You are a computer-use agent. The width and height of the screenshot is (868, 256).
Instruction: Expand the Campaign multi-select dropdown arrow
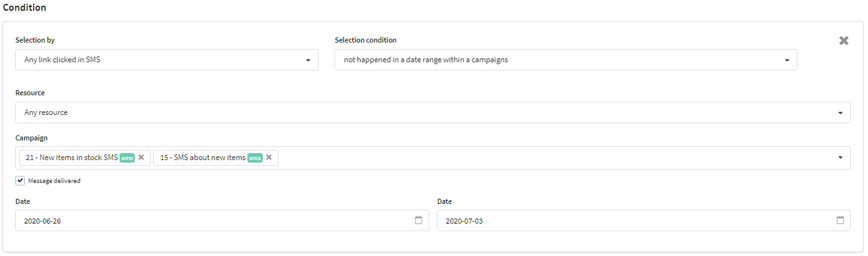840,158
